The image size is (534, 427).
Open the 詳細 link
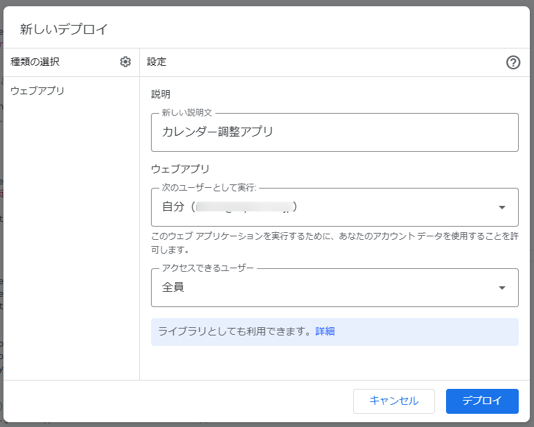click(x=325, y=331)
